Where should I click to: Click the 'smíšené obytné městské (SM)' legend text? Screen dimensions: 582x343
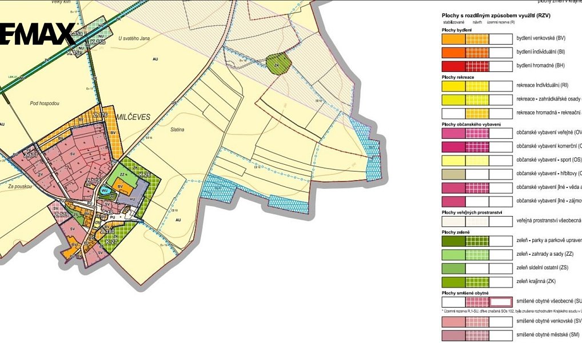pos(548,334)
